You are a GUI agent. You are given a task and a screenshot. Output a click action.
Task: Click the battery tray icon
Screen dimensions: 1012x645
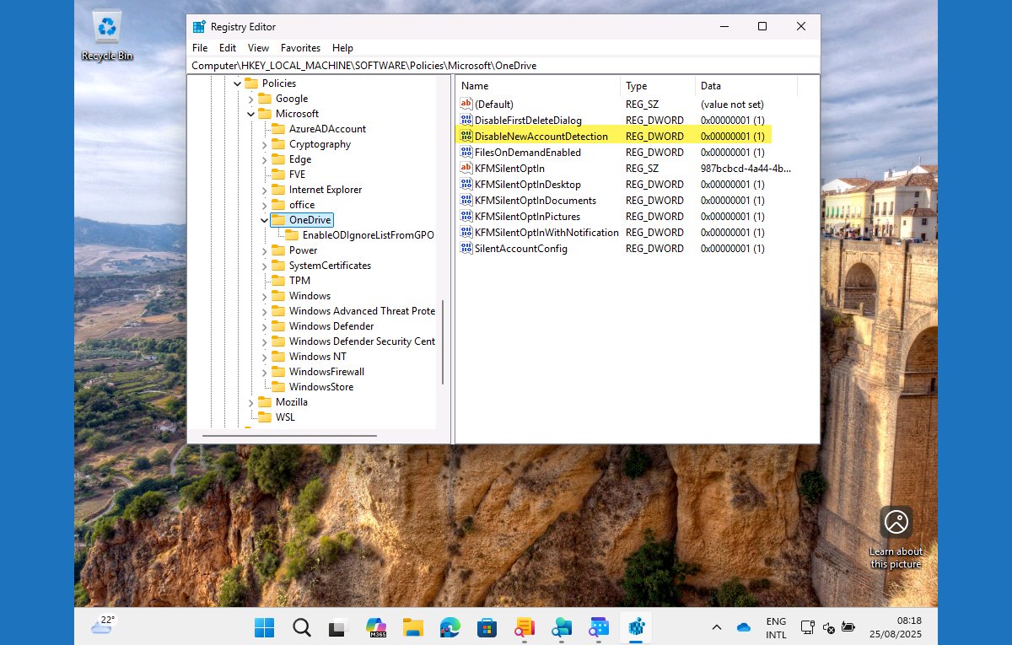point(848,627)
